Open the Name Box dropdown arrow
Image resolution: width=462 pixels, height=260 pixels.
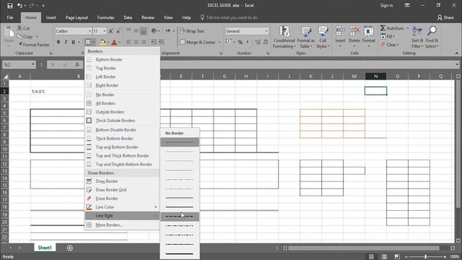32,64
